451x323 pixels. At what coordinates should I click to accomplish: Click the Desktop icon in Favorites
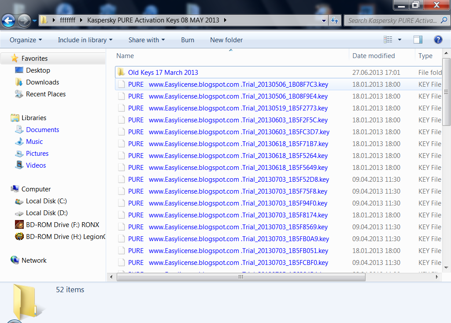click(x=19, y=70)
